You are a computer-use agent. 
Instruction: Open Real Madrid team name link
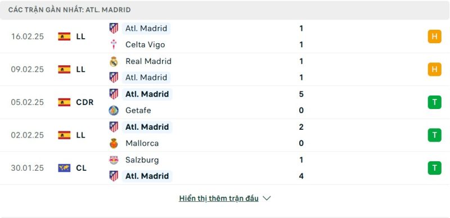tap(148, 61)
